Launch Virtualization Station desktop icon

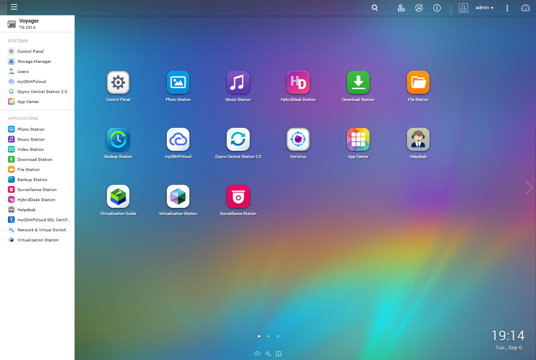point(178,196)
